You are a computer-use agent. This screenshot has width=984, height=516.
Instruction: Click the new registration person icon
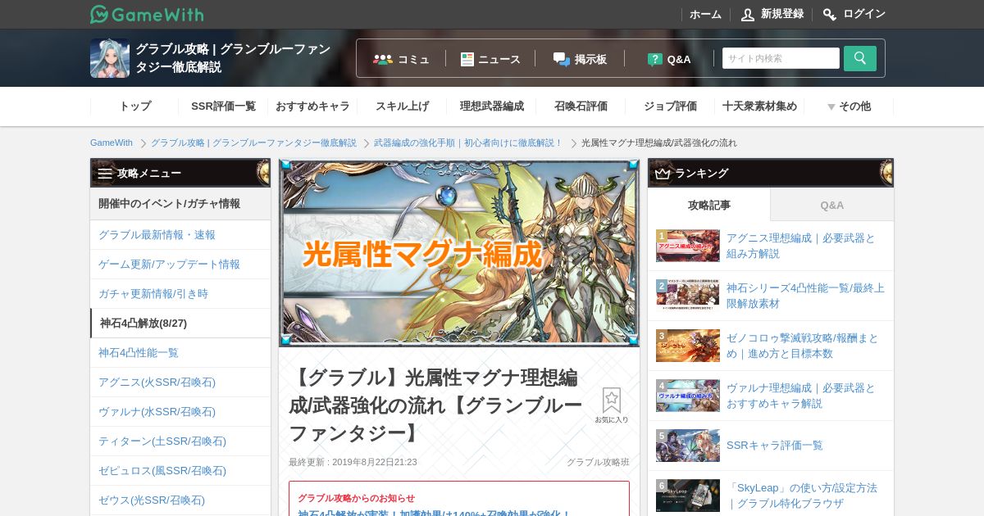748,14
